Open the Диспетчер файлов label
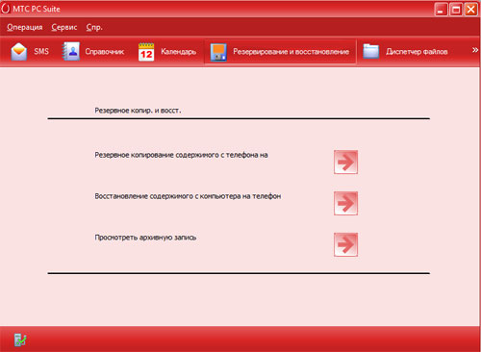The image size is (481, 352). tap(417, 52)
